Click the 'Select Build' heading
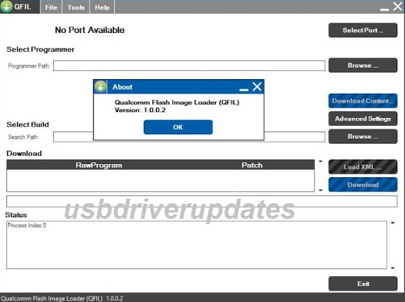 click(x=28, y=125)
